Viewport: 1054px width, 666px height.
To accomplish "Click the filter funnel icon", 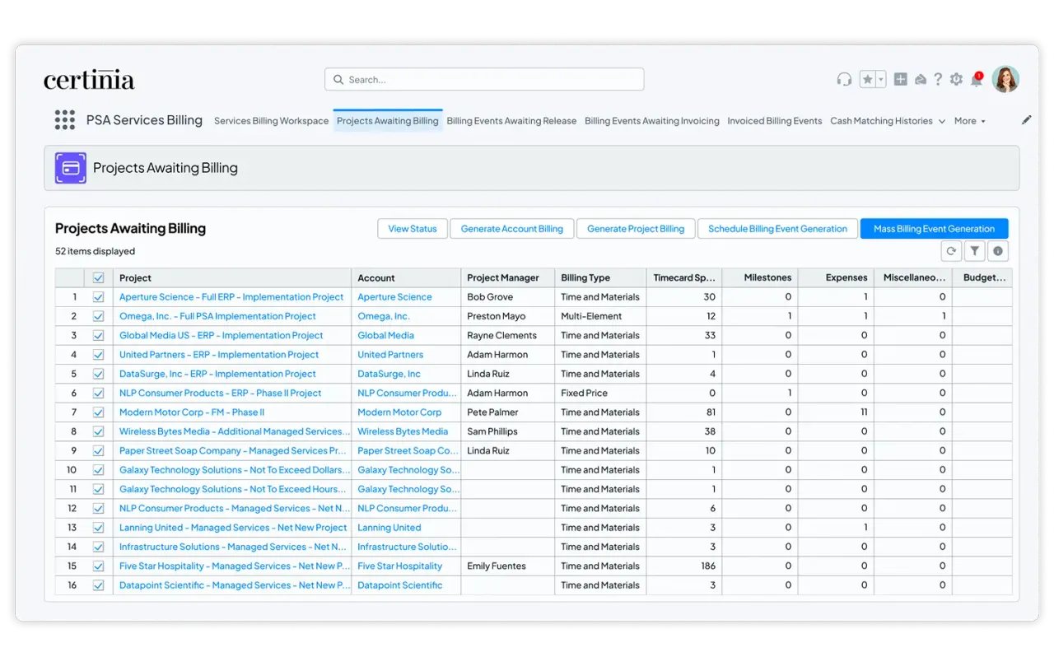I will tap(974, 251).
